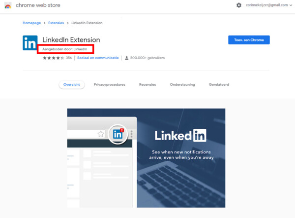Click the three-dot menu in the promo image
The height and width of the screenshot is (218, 295).
click(131, 134)
